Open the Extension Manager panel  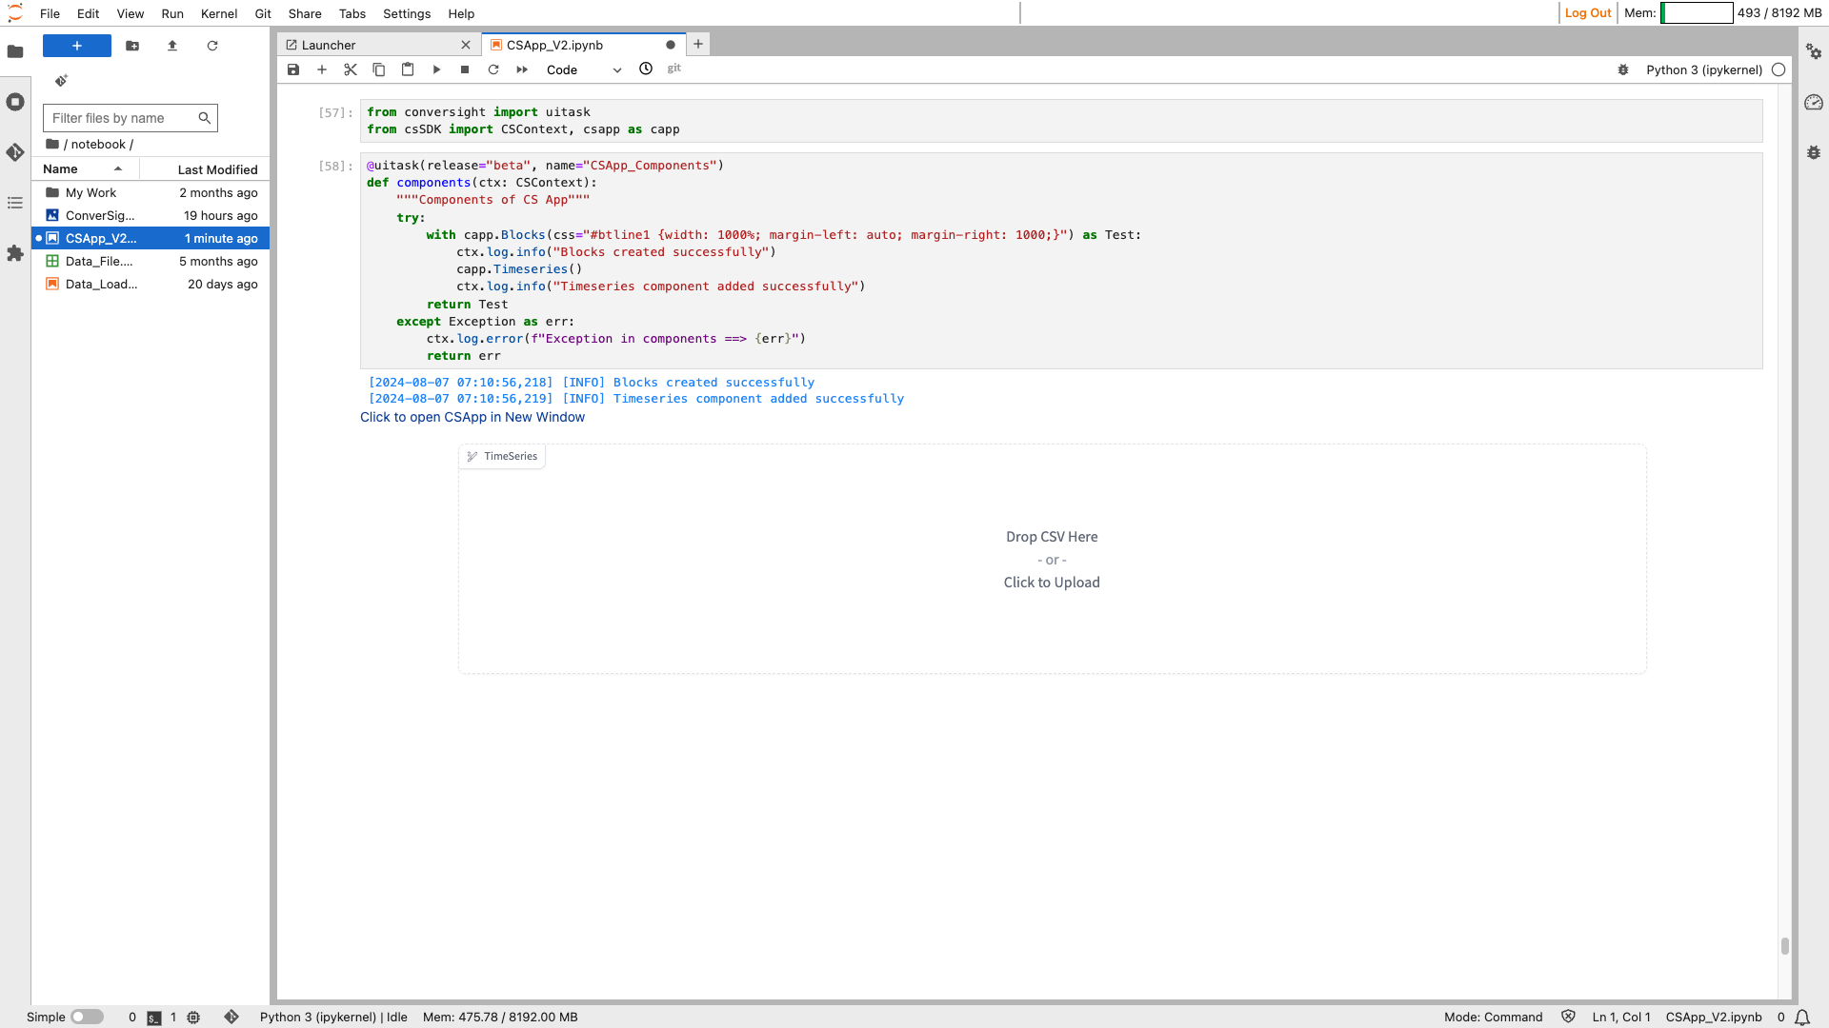[15, 253]
